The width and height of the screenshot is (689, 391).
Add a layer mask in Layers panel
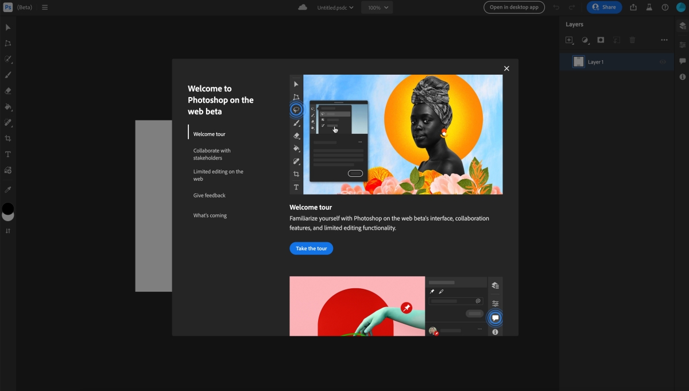[601, 40]
